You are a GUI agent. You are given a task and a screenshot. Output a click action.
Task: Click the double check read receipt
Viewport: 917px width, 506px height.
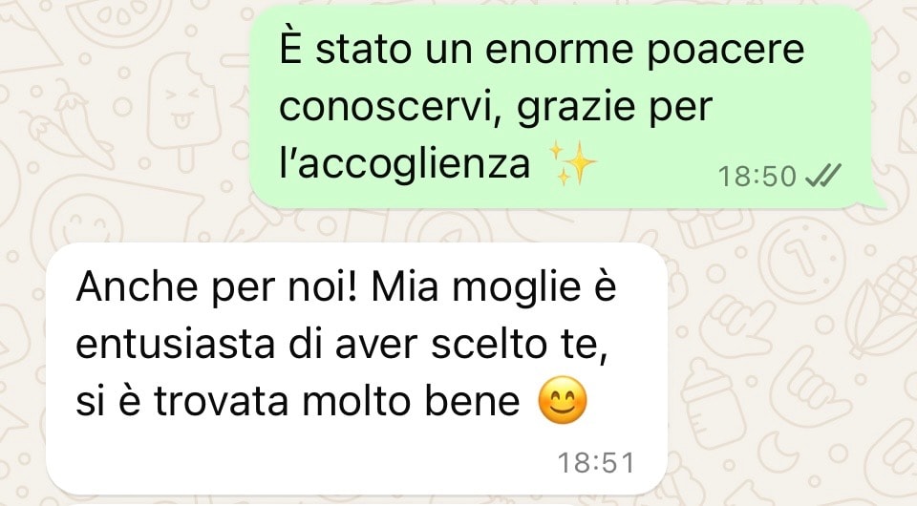coord(822,176)
